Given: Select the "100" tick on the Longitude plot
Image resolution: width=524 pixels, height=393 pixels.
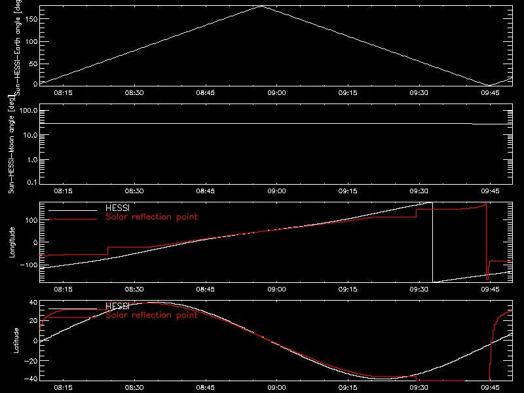Looking at the screenshot, I should click(x=31, y=220).
